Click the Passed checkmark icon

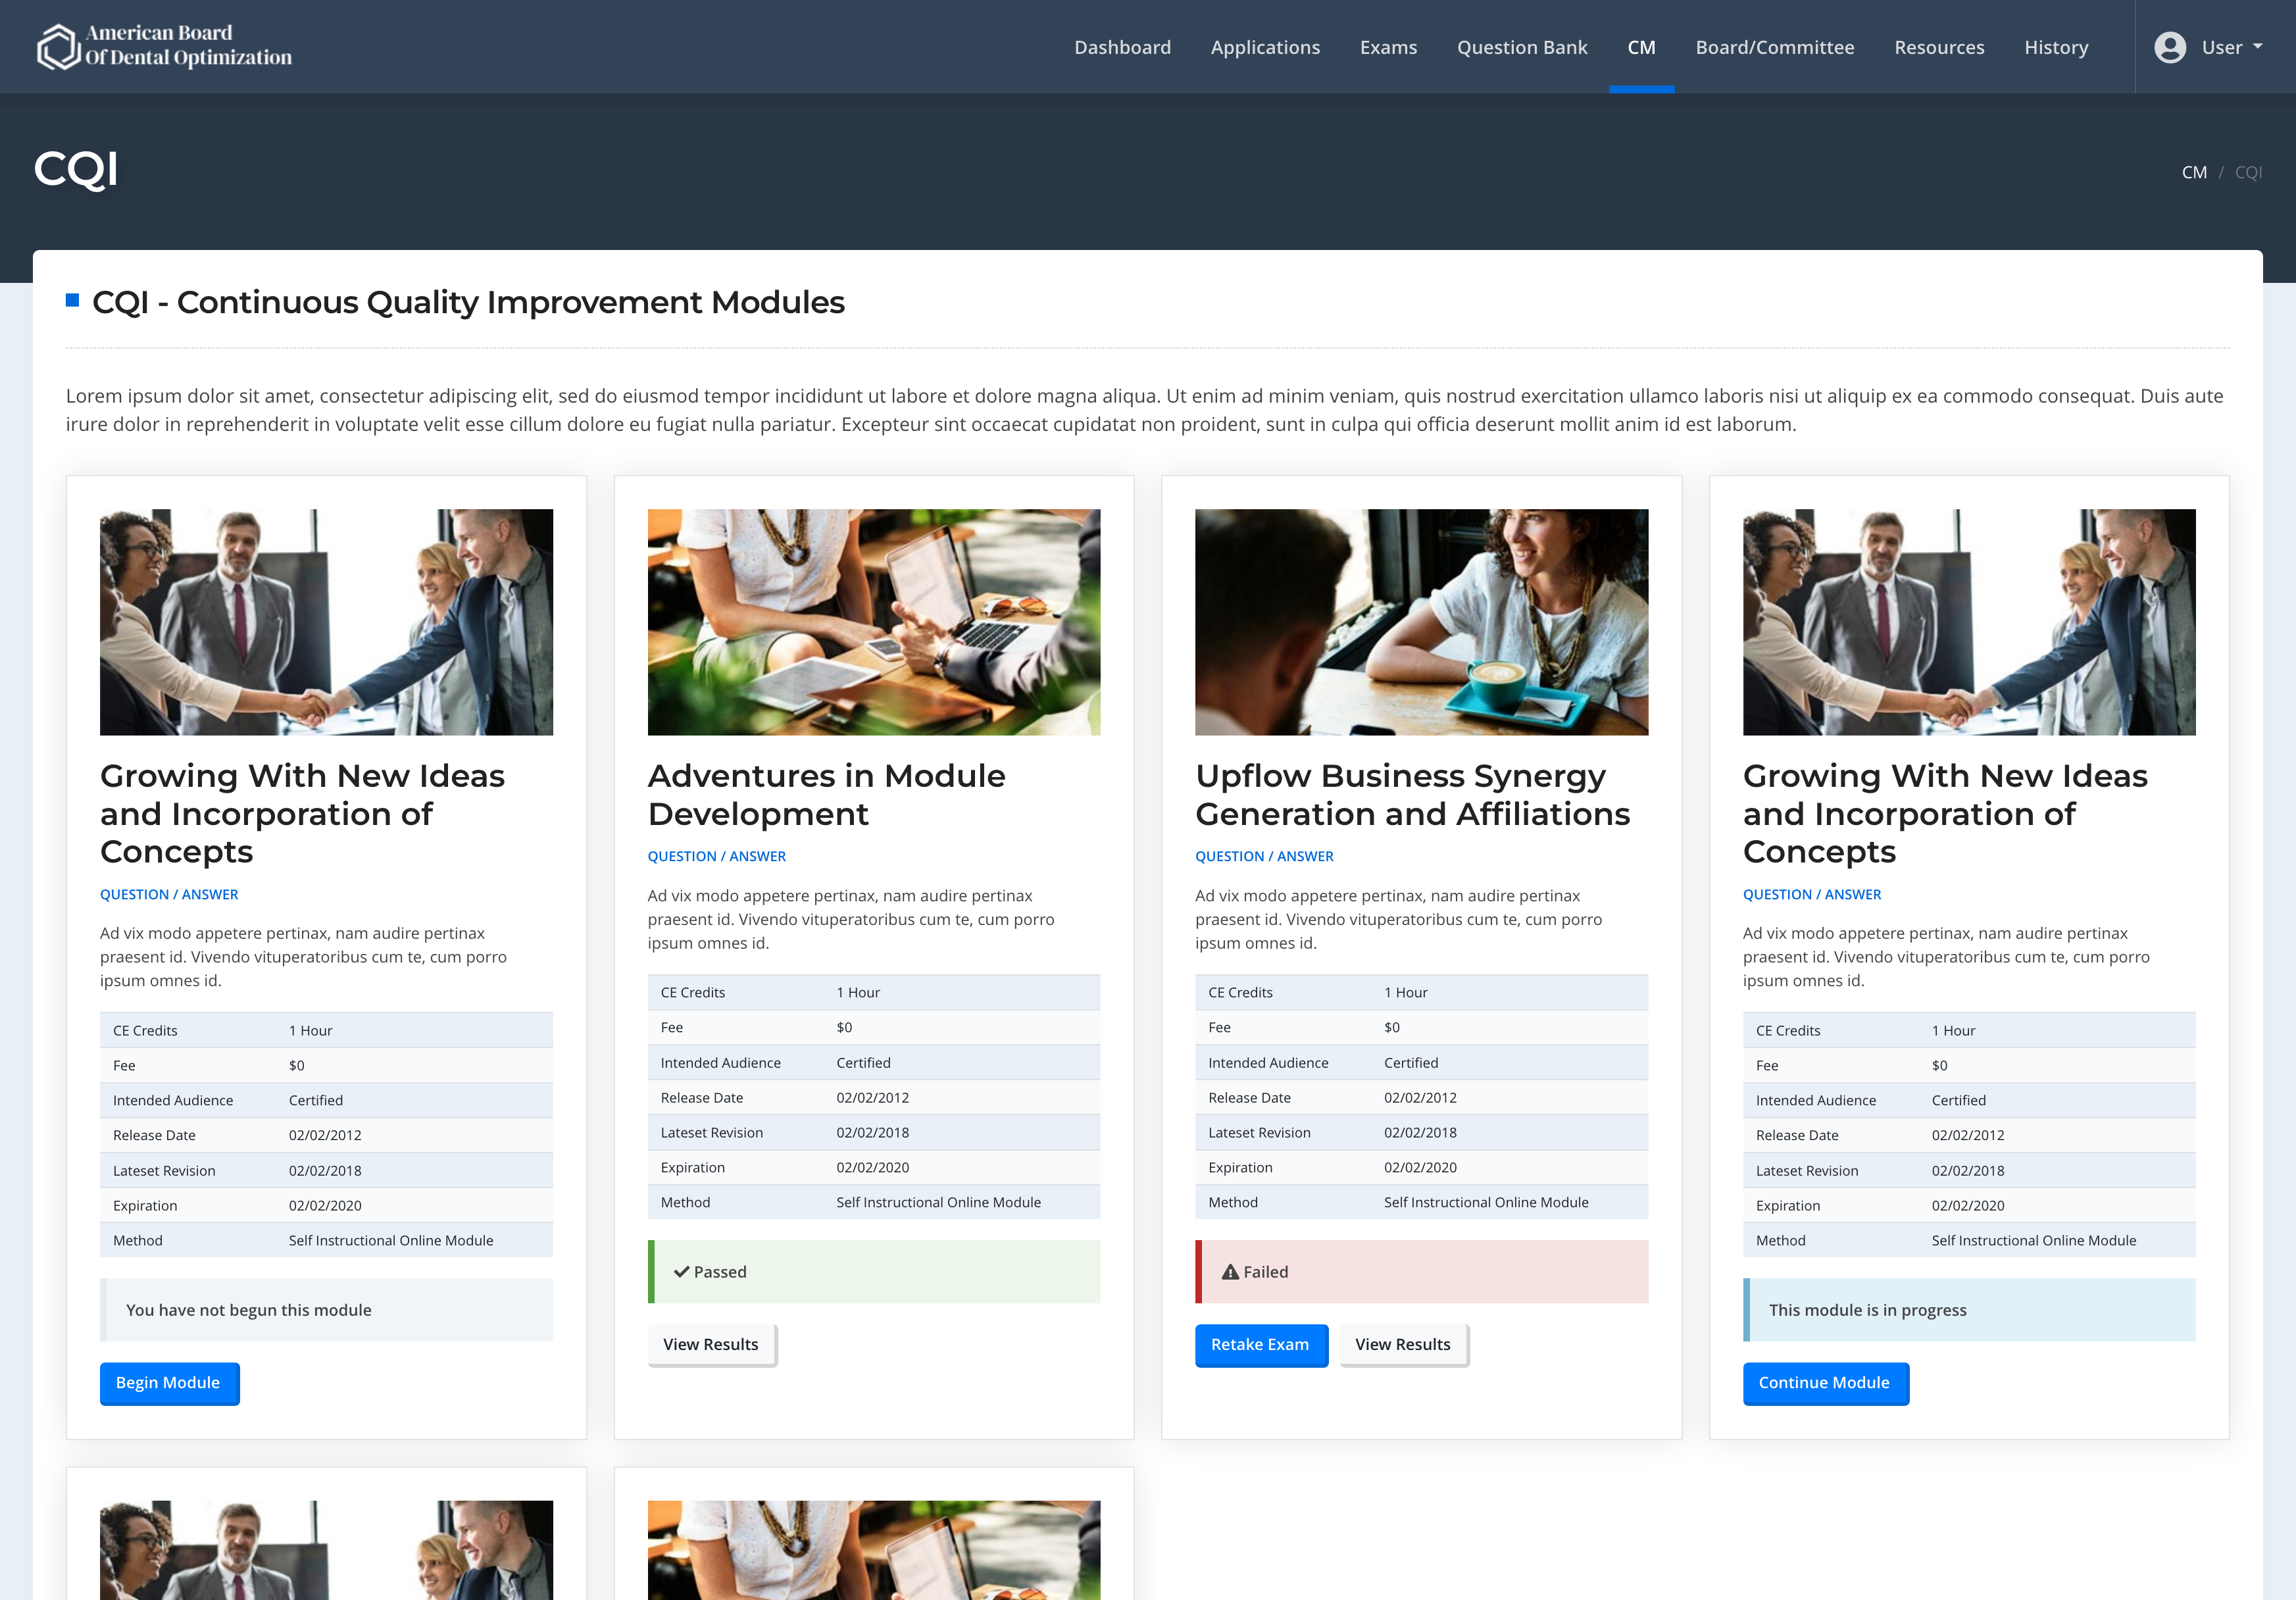click(681, 1272)
